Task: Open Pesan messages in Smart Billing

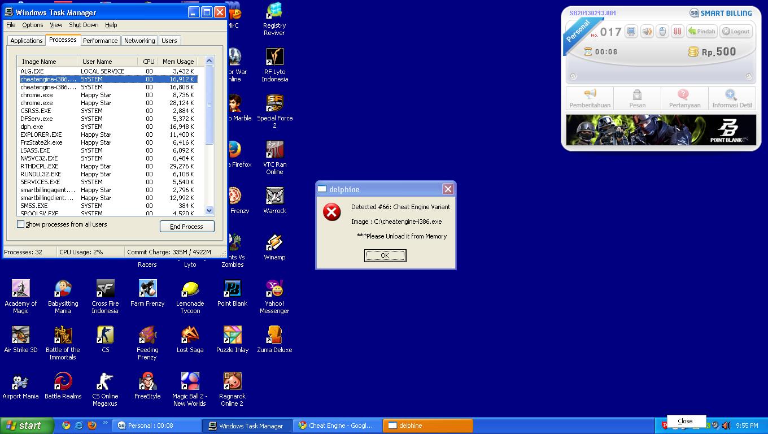Action: (637, 98)
